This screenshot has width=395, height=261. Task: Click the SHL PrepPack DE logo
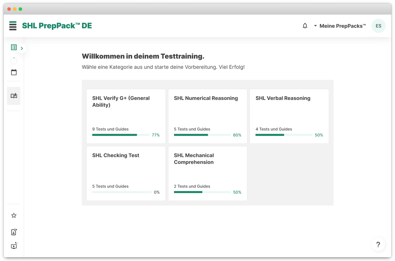[57, 26]
